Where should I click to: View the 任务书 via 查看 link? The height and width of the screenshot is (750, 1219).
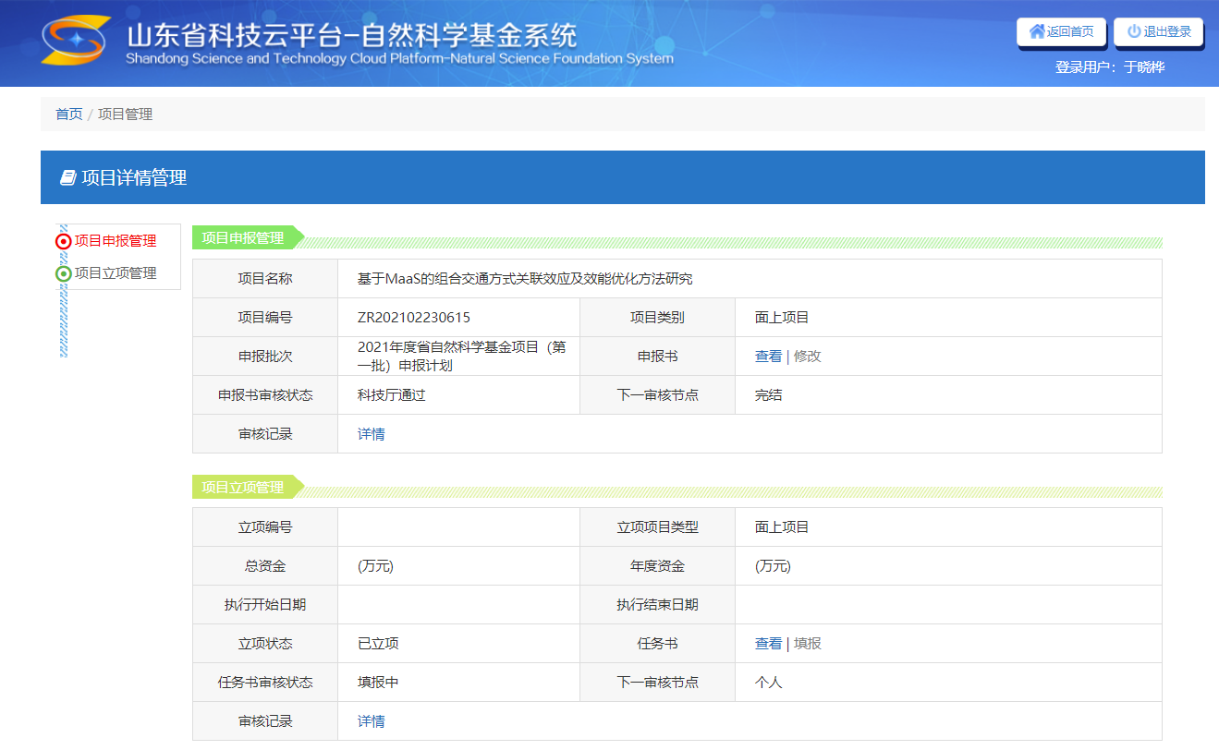click(x=768, y=644)
